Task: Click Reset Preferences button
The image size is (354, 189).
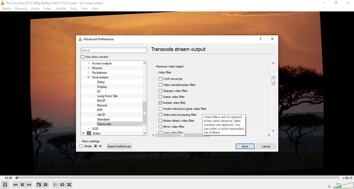Action: point(119,146)
